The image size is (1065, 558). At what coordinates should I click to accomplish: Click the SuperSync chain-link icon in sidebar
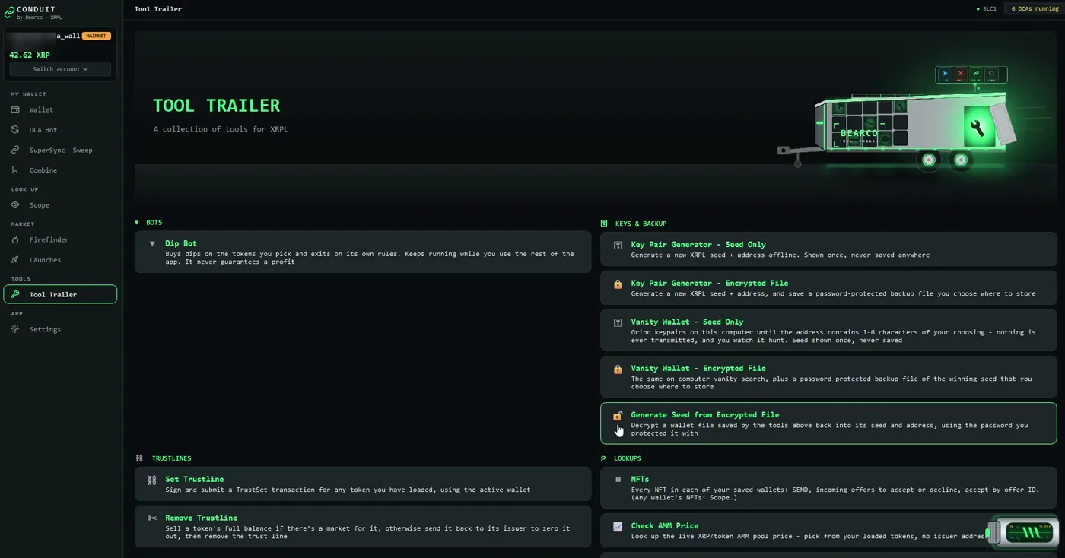tap(15, 150)
